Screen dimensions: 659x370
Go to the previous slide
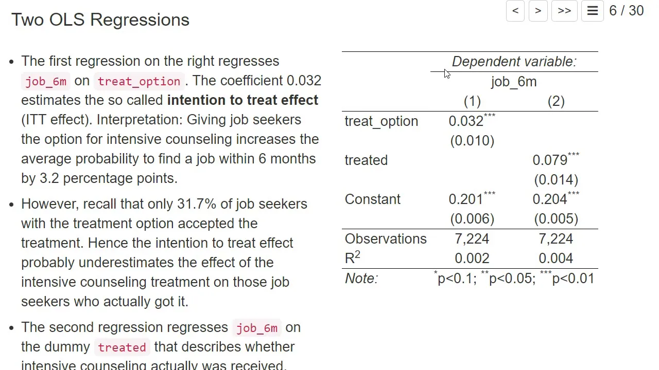pyautogui.click(x=515, y=11)
